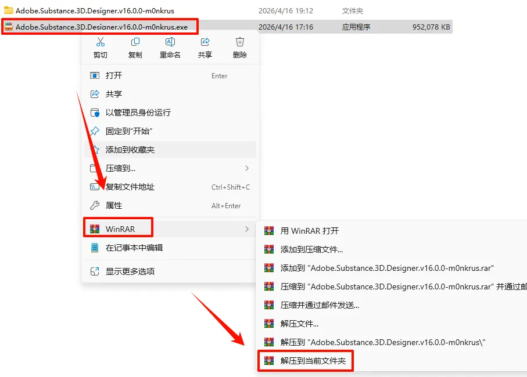This screenshot has height=377, width=527.
Task: Click the Delete trash icon
Action: point(239,42)
